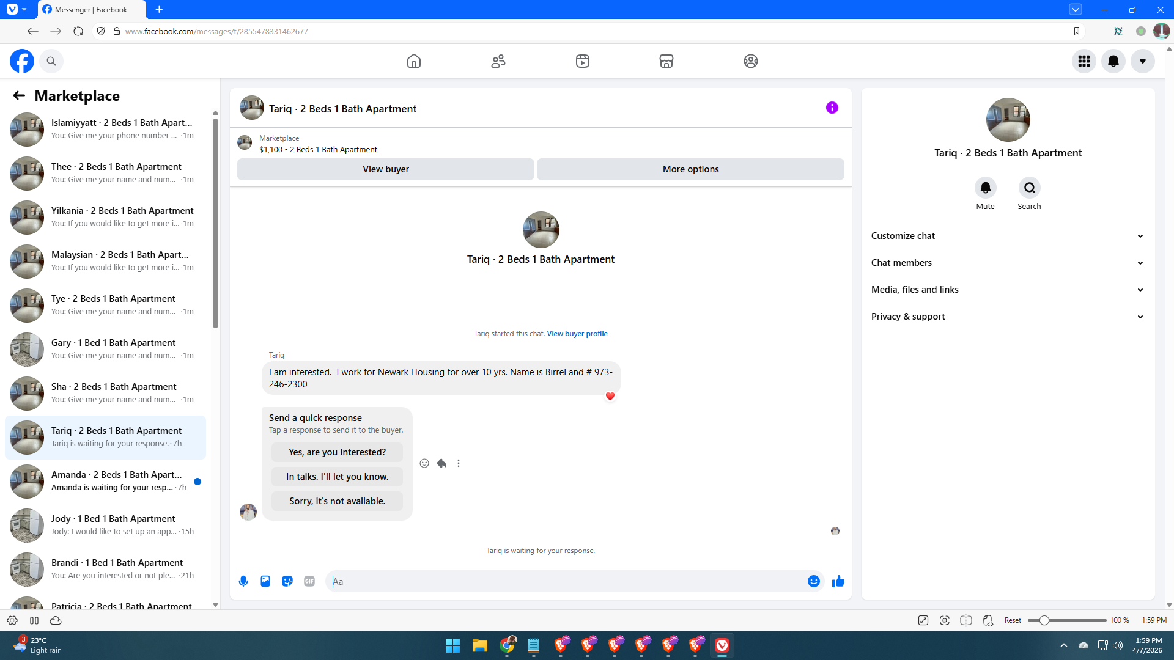Reply to the quick response message
Screen dimensions: 1174x660
441,463
